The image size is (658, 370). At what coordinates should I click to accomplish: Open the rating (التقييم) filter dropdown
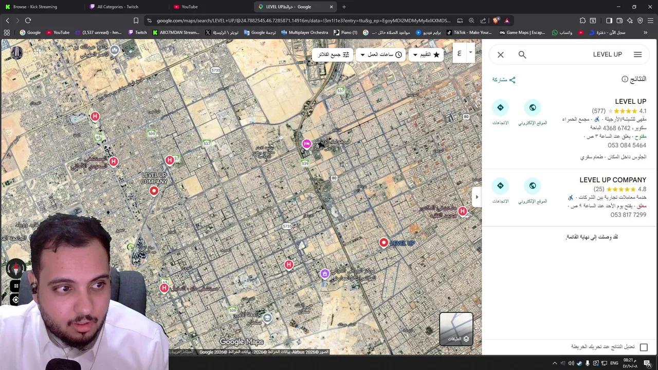point(427,54)
